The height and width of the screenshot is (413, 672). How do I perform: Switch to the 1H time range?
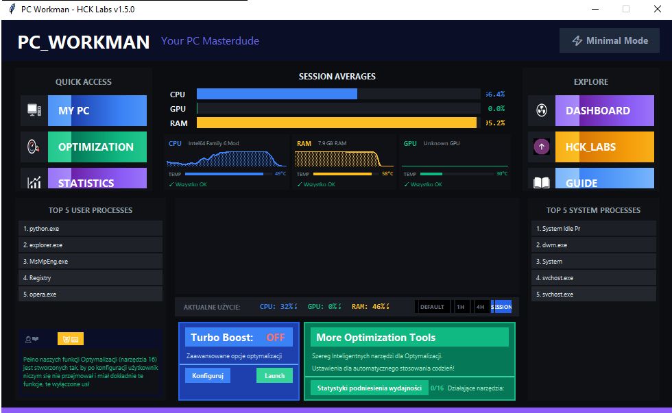pyautogui.click(x=461, y=307)
